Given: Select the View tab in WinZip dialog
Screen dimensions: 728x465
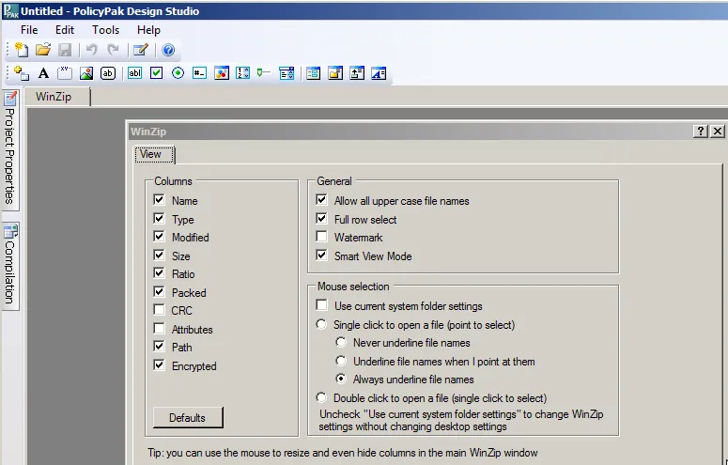Looking at the screenshot, I should pyautogui.click(x=154, y=154).
